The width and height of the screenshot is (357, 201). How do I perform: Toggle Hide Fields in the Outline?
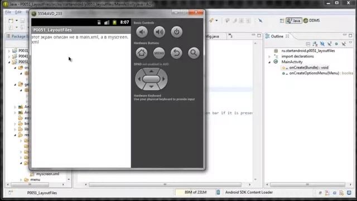(322, 44)
